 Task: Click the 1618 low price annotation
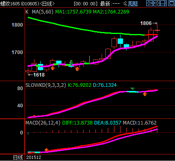39,75
